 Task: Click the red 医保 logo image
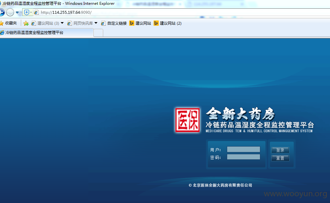(188, 120)
